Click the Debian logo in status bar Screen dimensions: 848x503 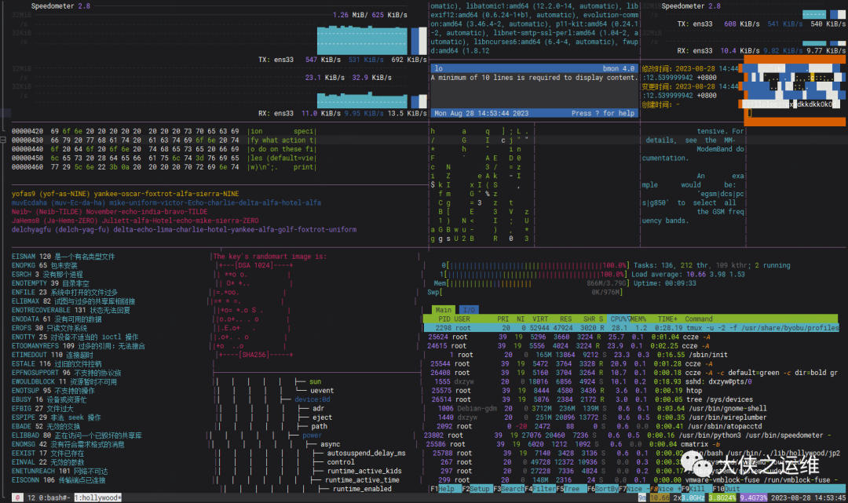coord(17,498)
